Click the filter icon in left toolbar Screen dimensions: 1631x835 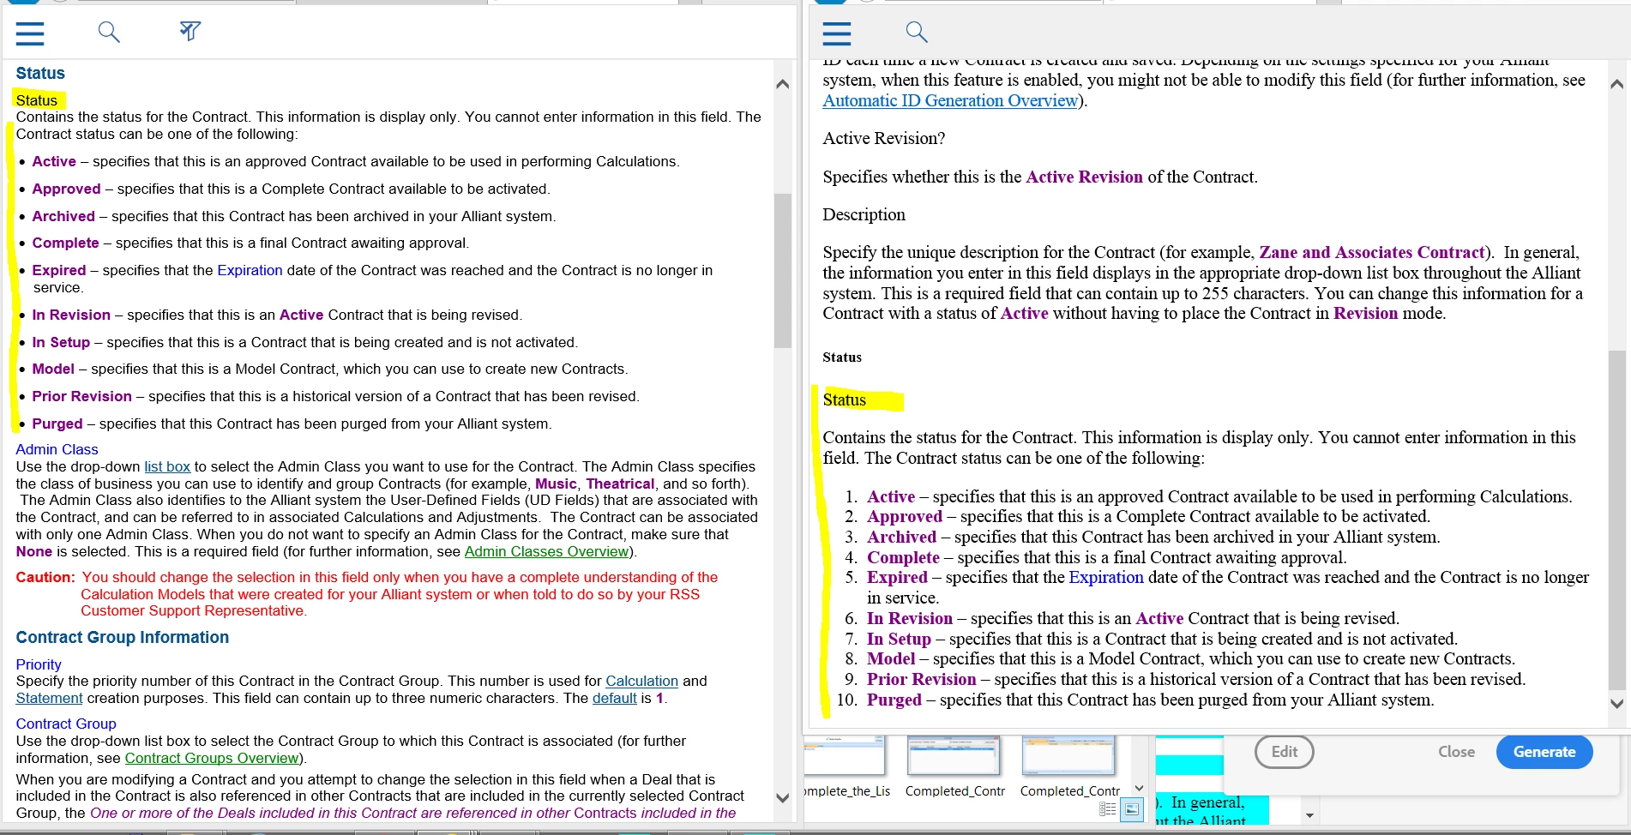coord(190,32)
